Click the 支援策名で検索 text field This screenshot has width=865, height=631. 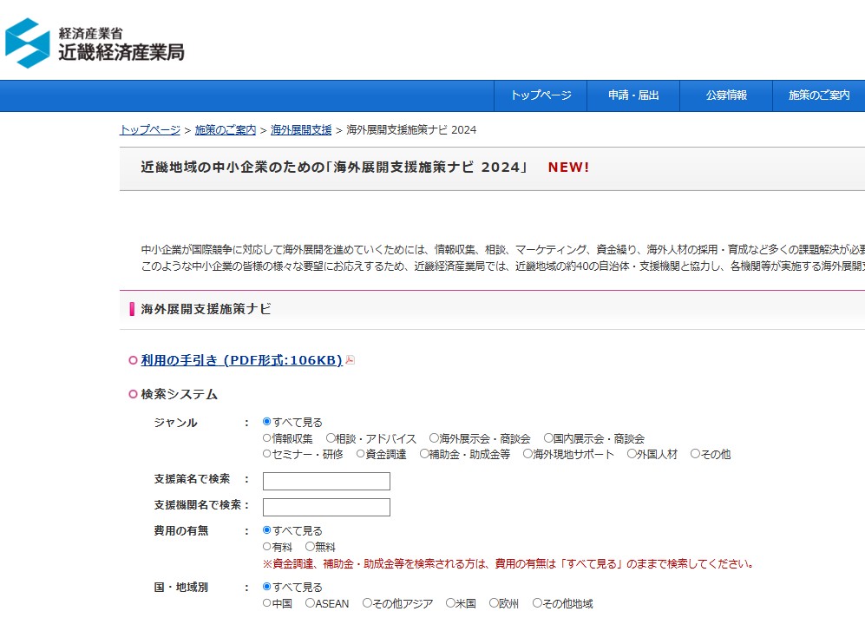[x=326, y=482]
